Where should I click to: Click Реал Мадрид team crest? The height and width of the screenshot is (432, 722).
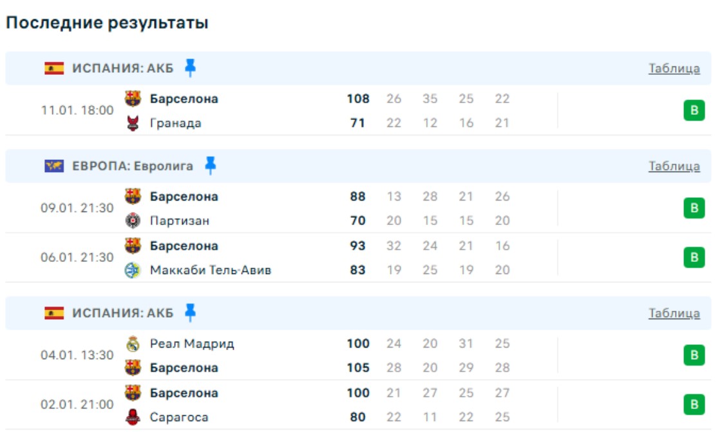tap(133, 344)
